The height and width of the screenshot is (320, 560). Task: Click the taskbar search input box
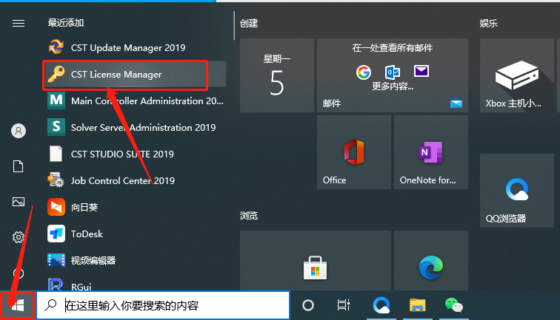pyautogui.click(x=163, y=305)
